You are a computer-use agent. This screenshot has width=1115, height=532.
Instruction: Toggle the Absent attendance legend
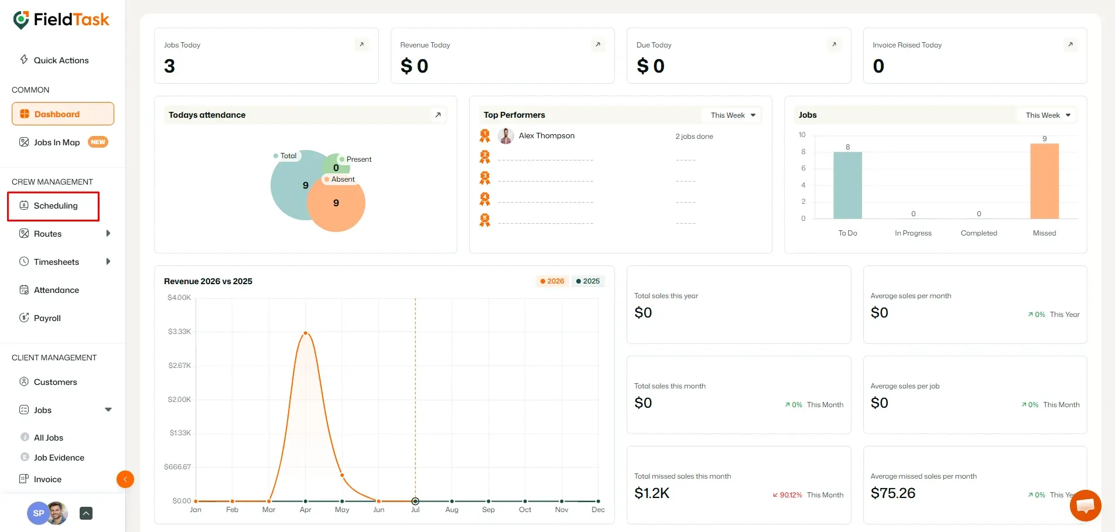[x=340, y=179]
